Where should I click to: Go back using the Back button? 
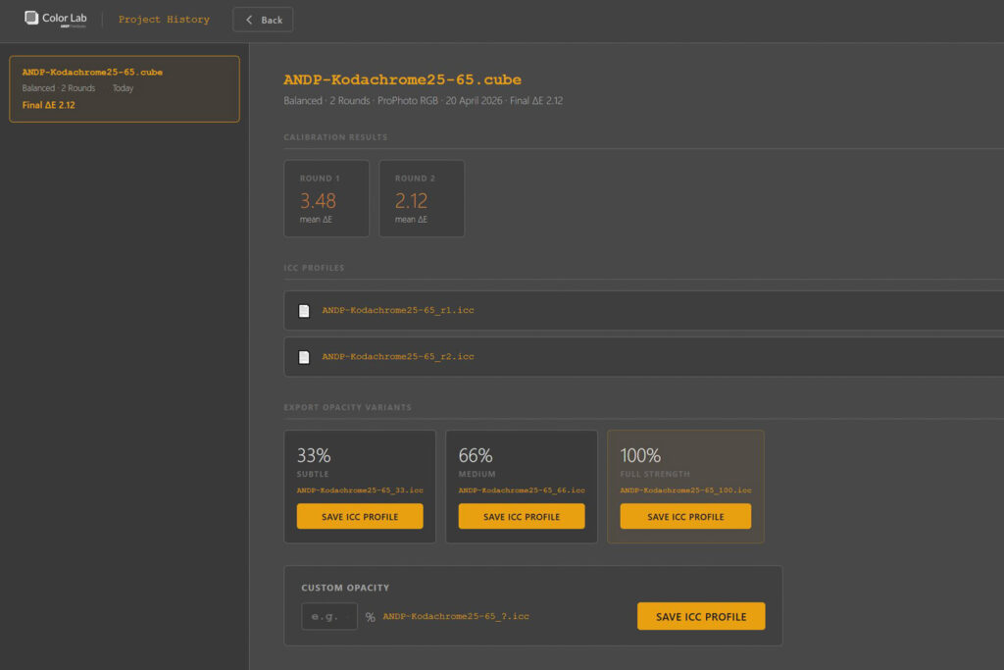point(263,20)
